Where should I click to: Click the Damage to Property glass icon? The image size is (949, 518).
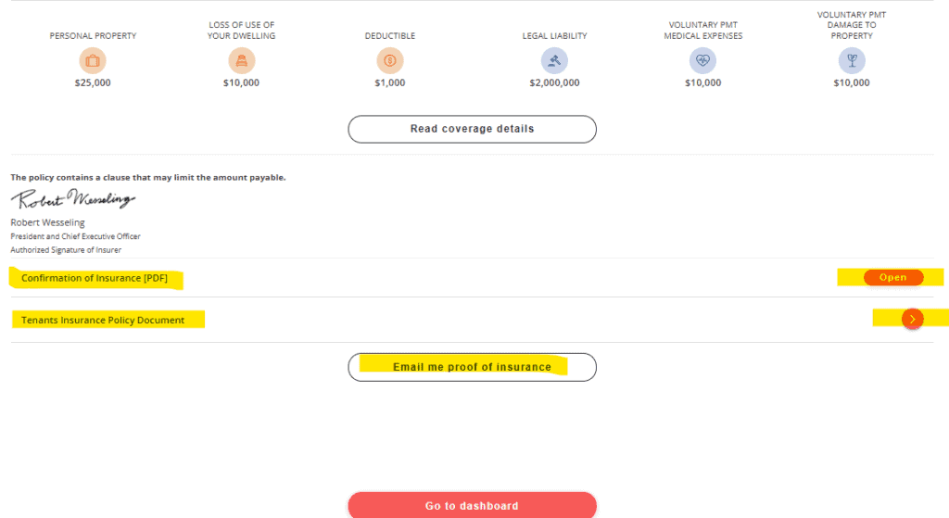point(852,60)
